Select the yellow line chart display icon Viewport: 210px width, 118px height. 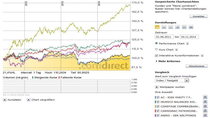pos(157,27)
